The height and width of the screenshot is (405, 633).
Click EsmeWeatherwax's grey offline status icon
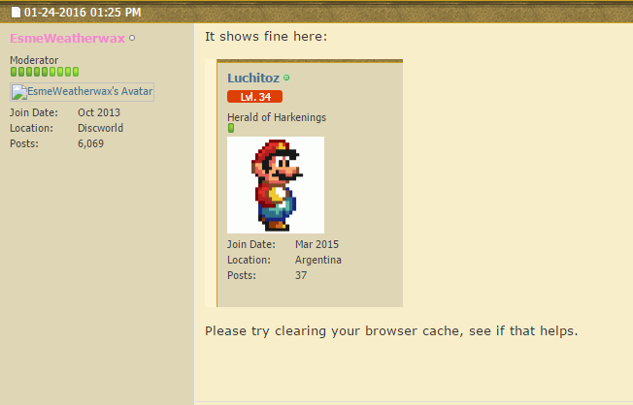[x=132, y=38]
